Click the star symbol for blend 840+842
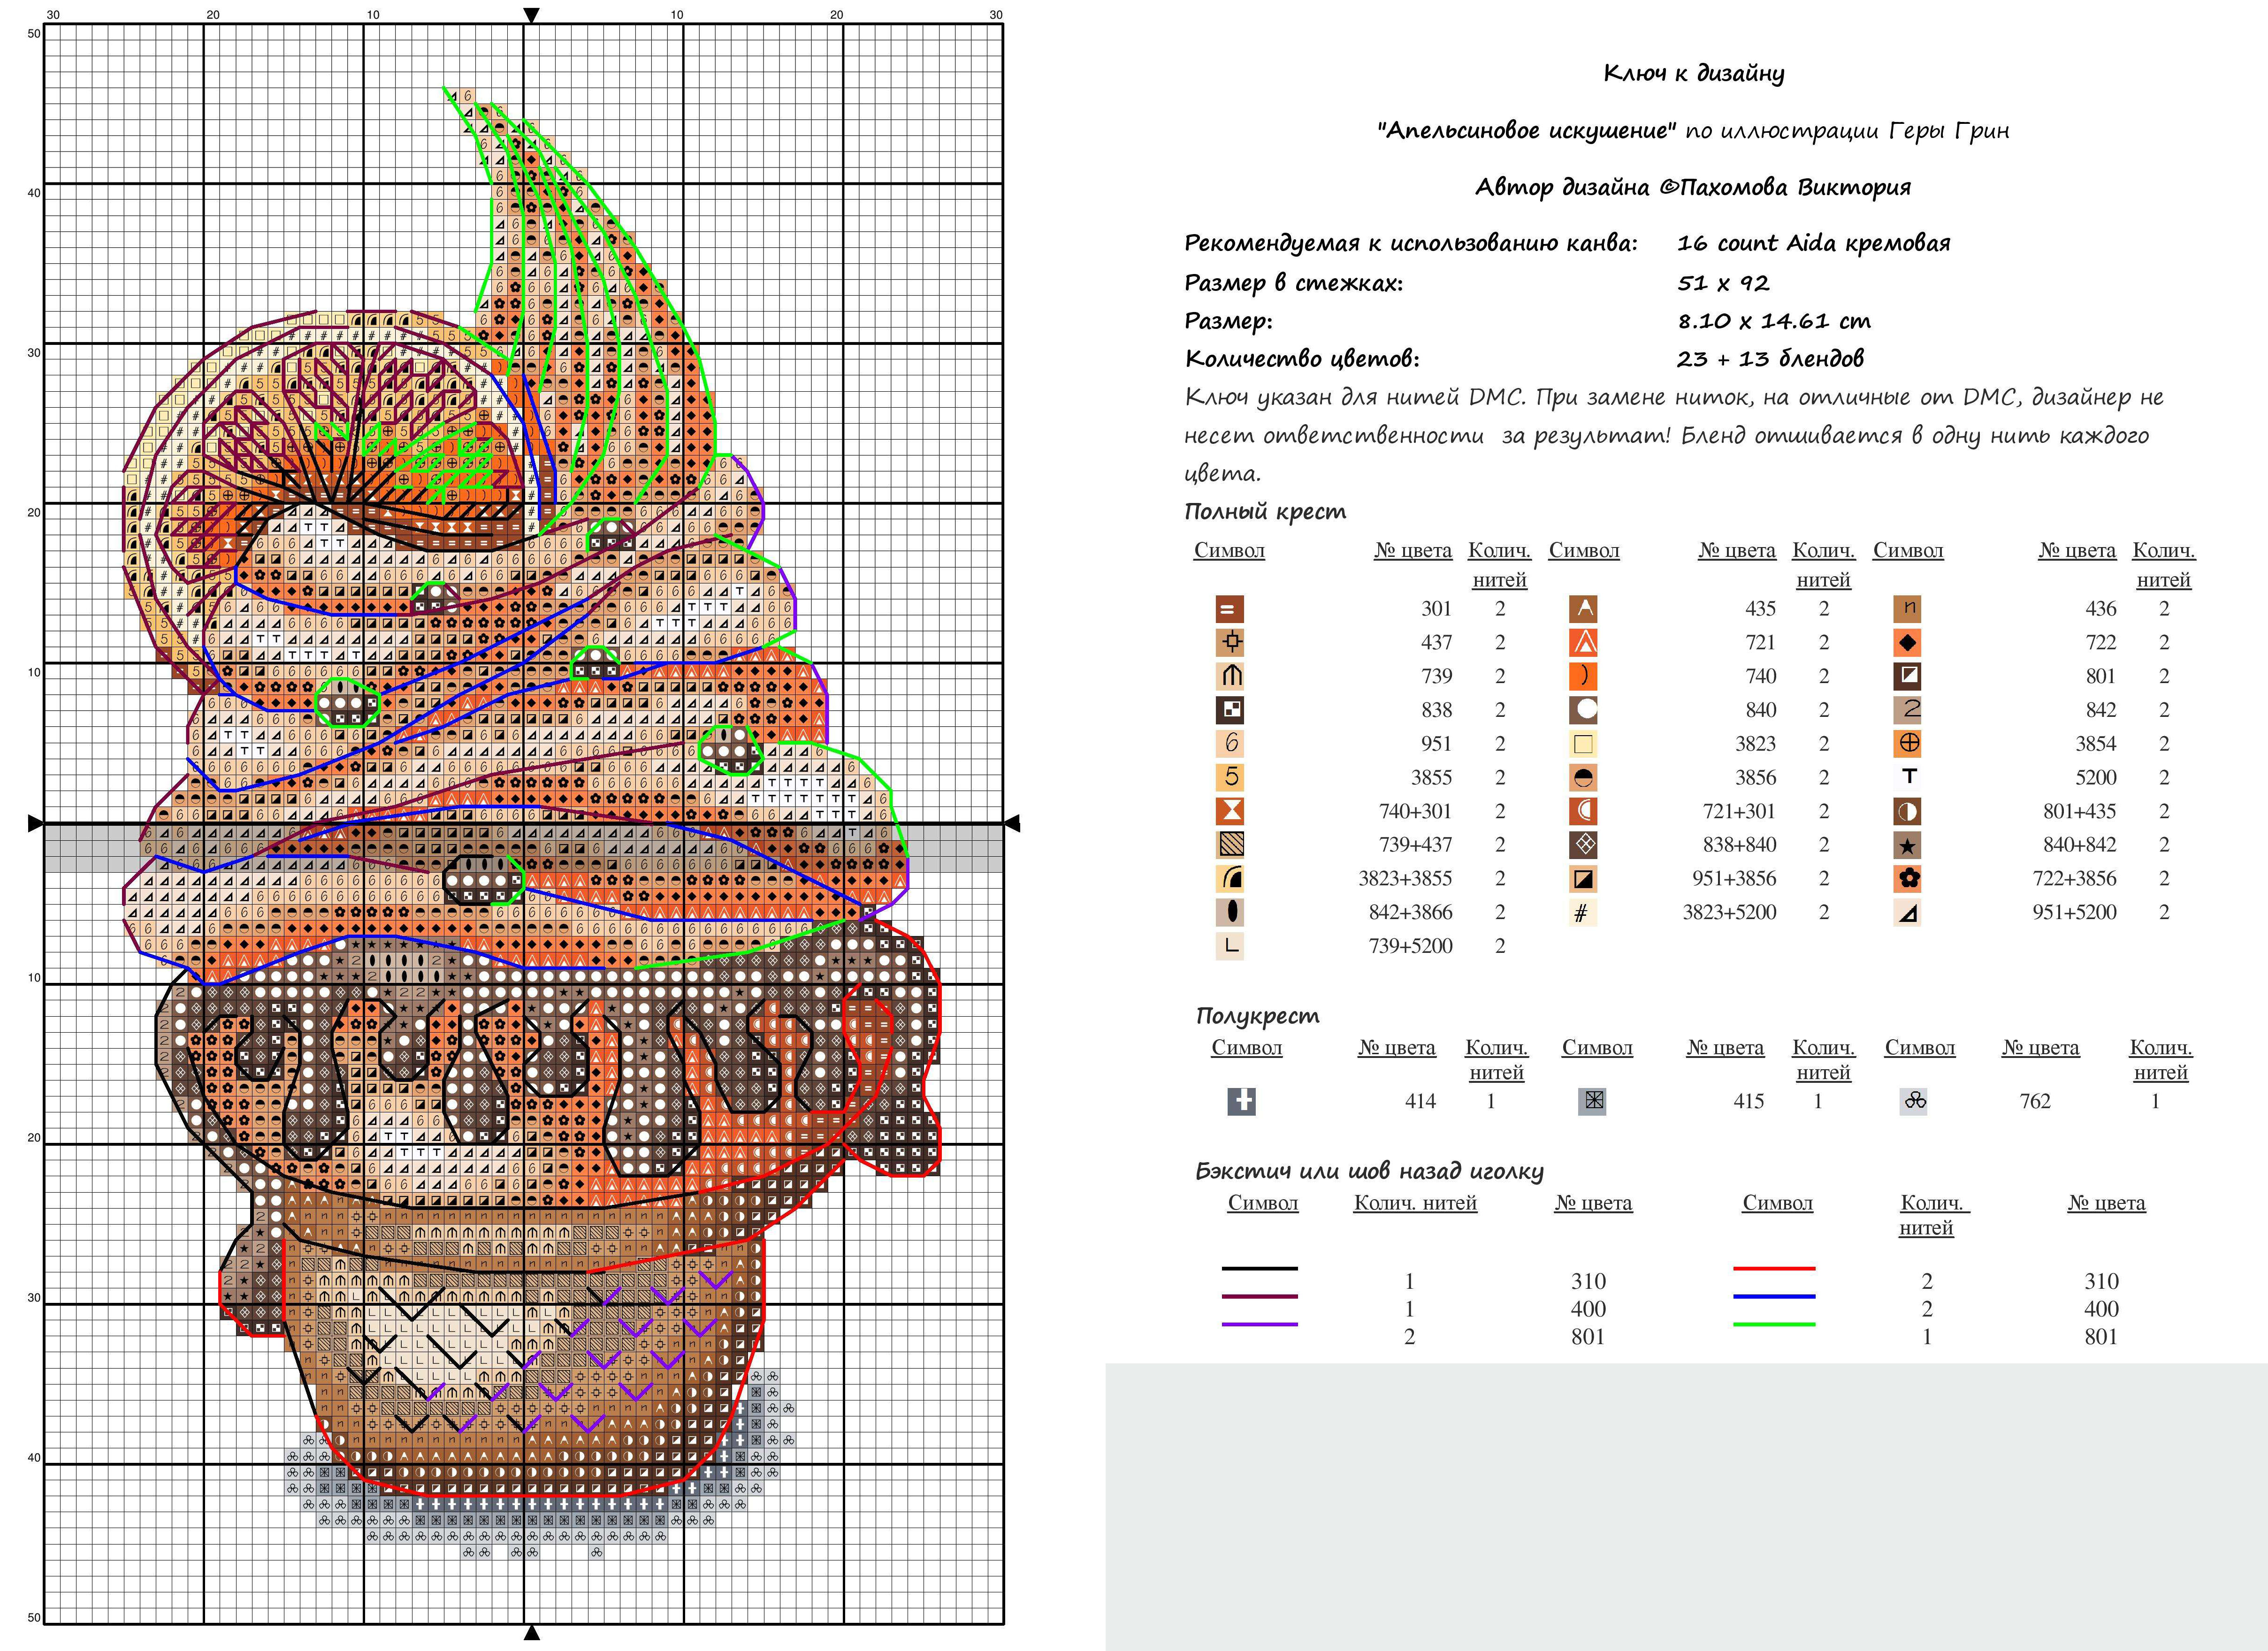This screenshot has width=2268, height=1651. pyautogui.click(x=1907, y=845)
